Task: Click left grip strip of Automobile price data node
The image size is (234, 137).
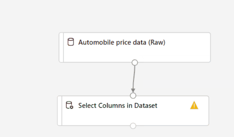Action: click(x=61, y=47)
